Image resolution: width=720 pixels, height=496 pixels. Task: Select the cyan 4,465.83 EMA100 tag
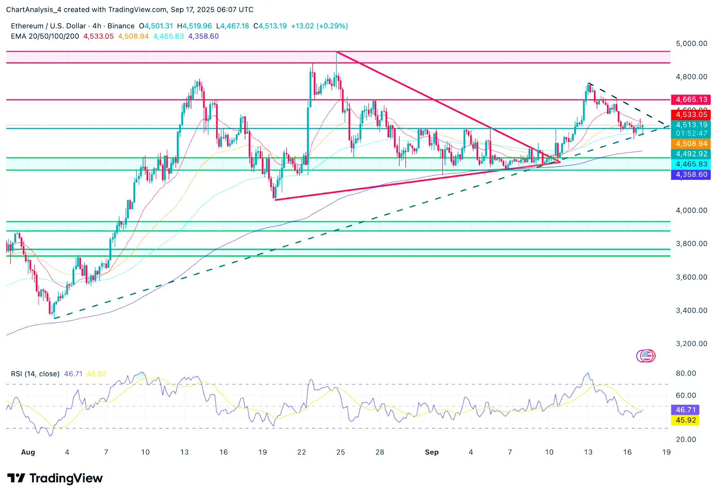[691, 164]
